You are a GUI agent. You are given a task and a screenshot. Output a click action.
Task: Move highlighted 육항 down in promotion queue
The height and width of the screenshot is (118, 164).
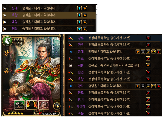85,15
